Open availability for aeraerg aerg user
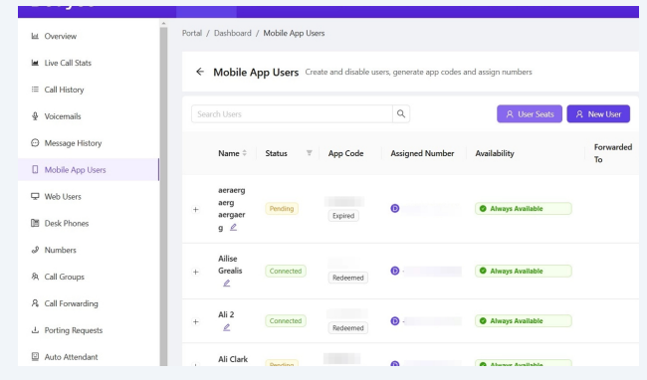 pos(524,209)
